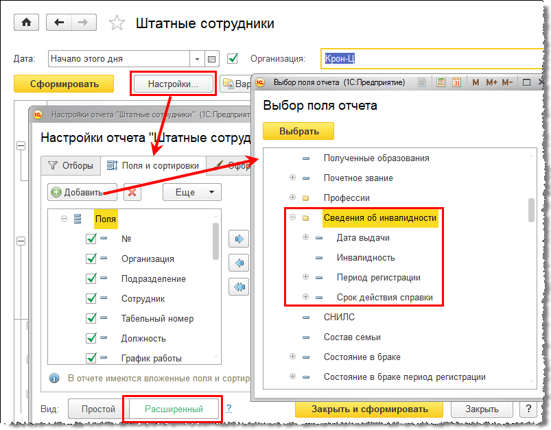The image size is (551, 430).
Task: Select the СНИЛС field
Action: tap(339, 317)
